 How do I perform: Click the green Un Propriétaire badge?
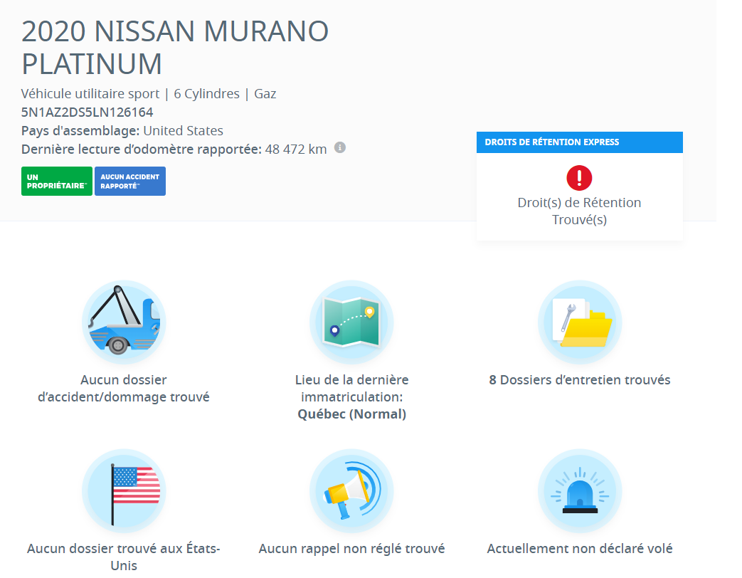pyautogui.click(x=57, y=181)
